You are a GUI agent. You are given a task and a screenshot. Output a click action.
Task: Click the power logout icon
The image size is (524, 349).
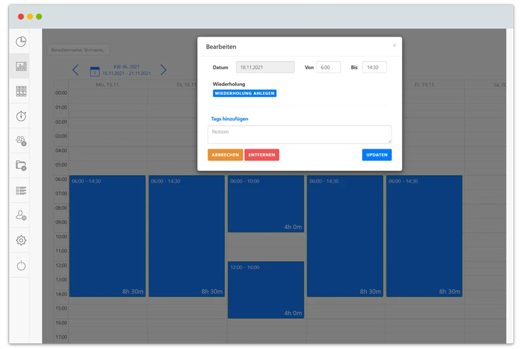pyautogui.click(x=21, y=265)
